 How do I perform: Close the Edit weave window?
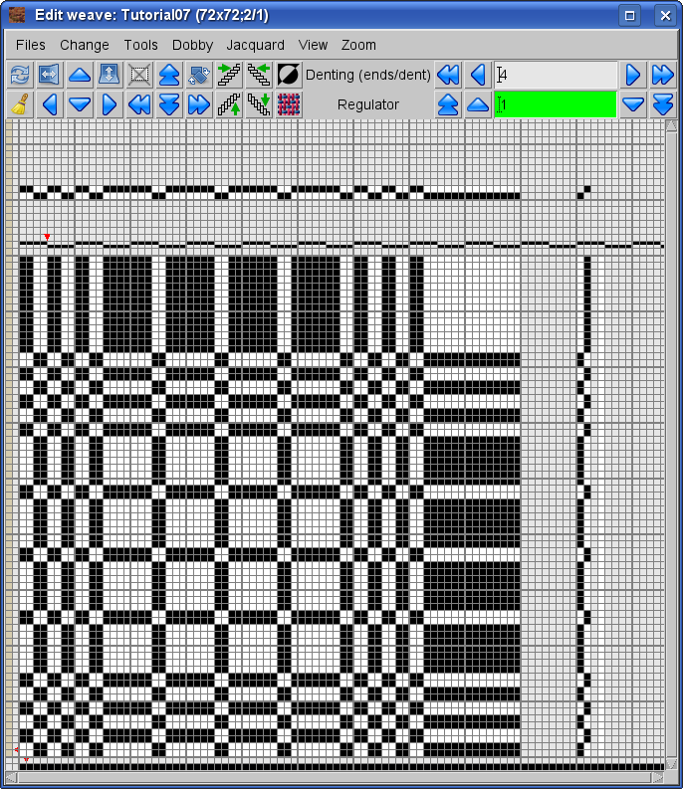665,16
